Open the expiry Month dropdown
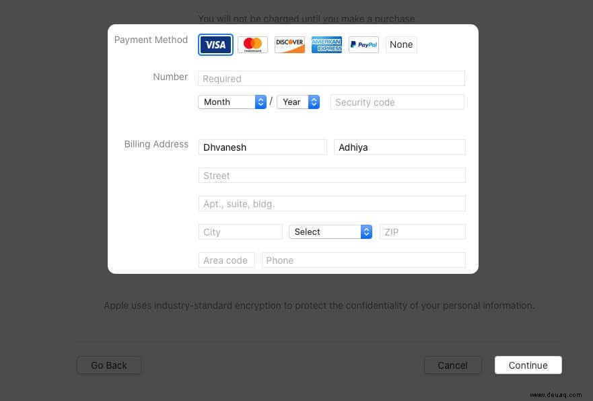The width and height of the screenshot is (593, 401). click(232, 102)
